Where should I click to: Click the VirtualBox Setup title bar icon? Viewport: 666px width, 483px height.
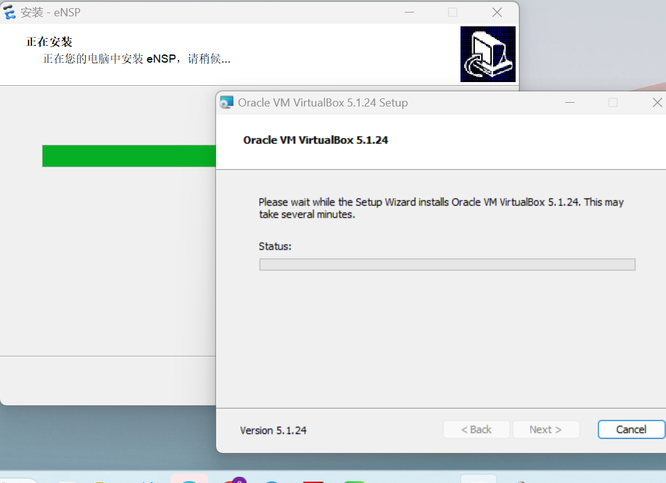click(226, 103)
